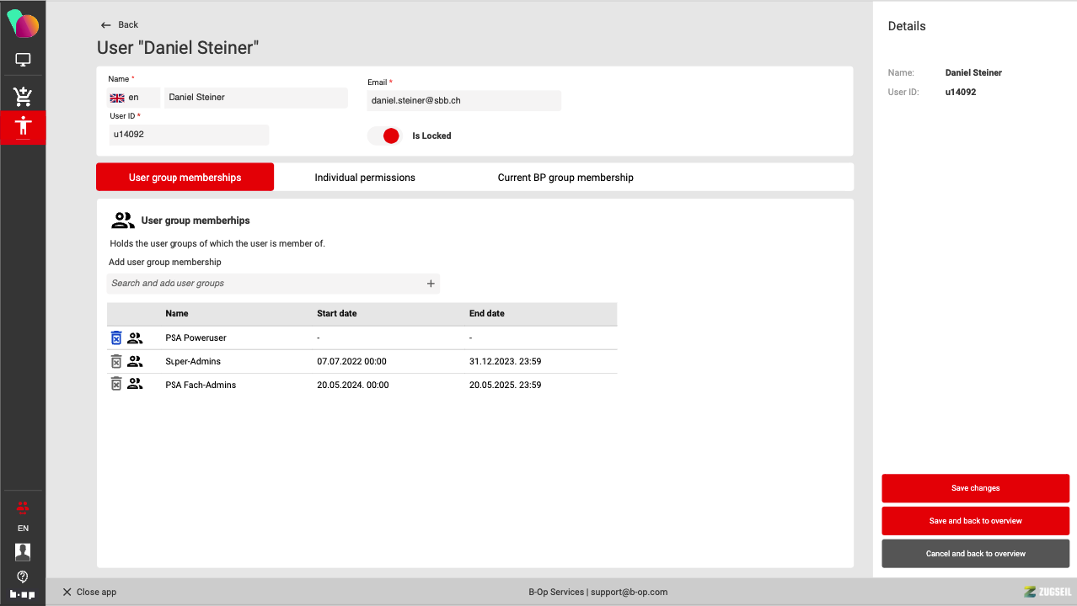This screenshot has width=1077, height=606.
Task: Open the help question mark icon
Action: click(x=23, y=577)
